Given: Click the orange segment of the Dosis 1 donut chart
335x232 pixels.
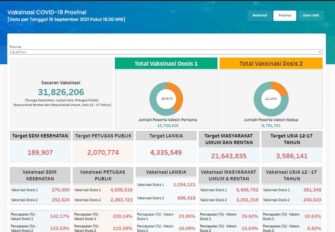Looking at the screenshot, I should pyautogui.click(x=178, y=94).
